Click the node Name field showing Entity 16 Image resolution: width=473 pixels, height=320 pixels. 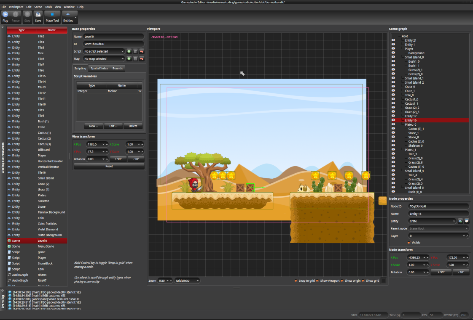pos(438,214)
